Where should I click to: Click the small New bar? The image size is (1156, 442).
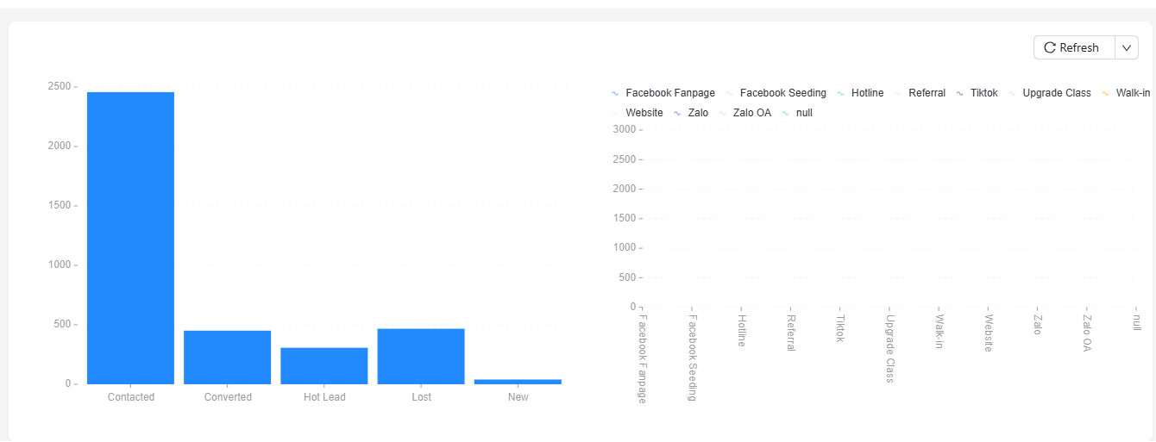(x=518, y=381)
